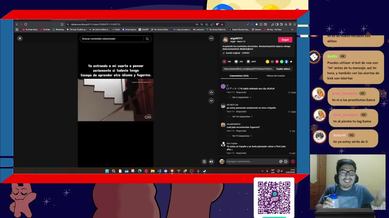Like the video with heart icon
This screenshot has width=389, height=218.
click(225, 61)
